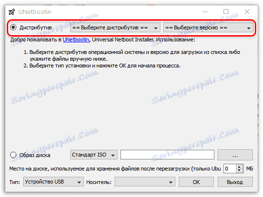Image resolution: width=263 pixels, height=197 pixels.
Task: Click the 'Носитель:' label
Action: click(x=99, y=182)
